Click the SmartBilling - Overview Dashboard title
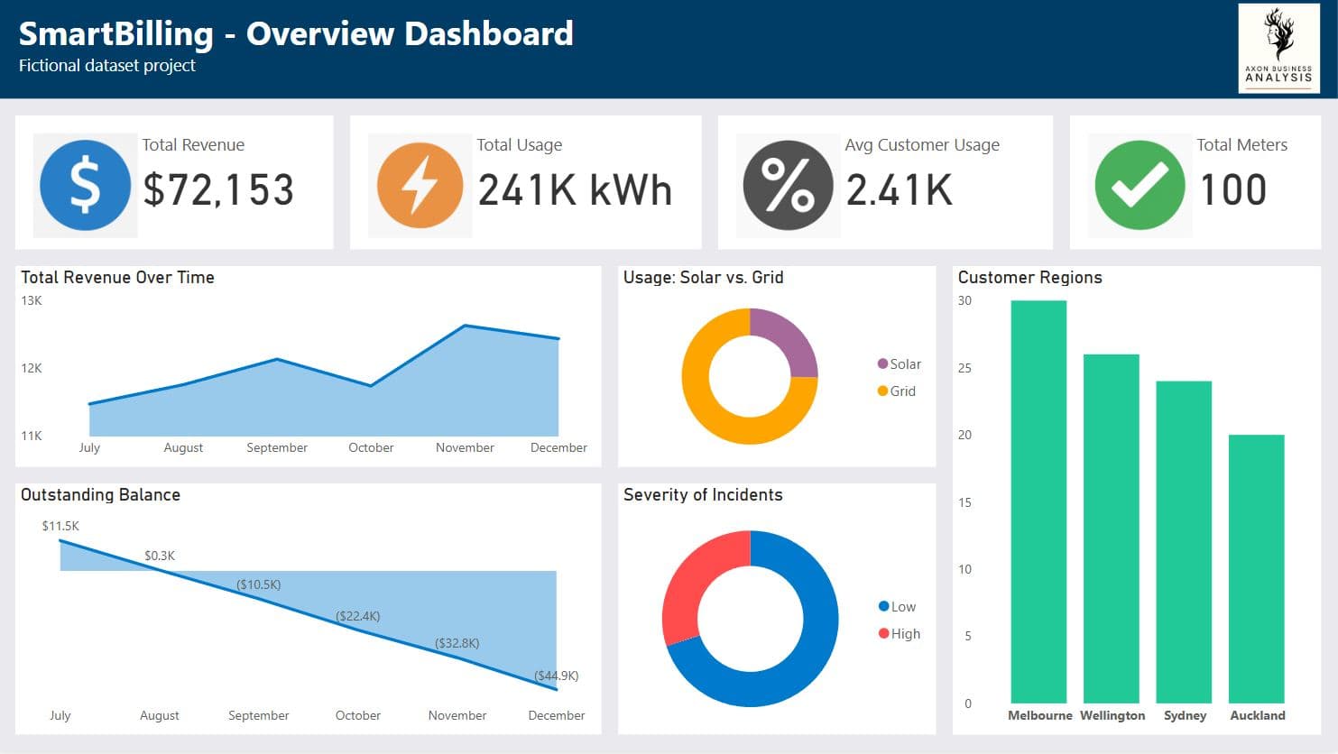 296,33
